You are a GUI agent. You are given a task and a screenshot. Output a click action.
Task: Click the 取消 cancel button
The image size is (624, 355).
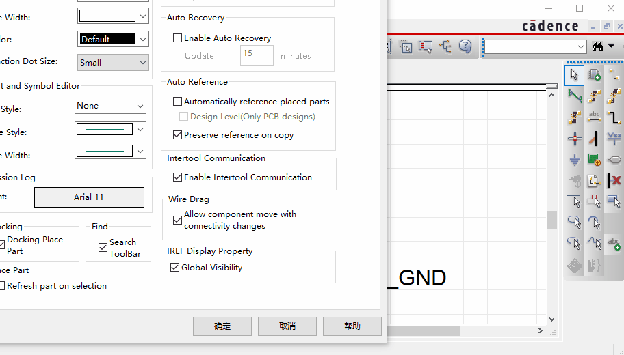287,326
